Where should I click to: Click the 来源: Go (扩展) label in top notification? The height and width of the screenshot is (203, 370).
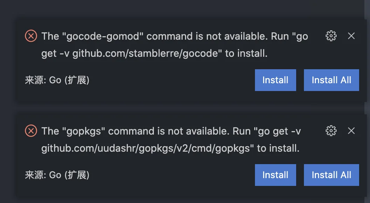coord(57,80)
